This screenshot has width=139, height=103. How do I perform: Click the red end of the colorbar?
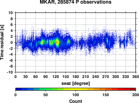click(x=133, y=89)
